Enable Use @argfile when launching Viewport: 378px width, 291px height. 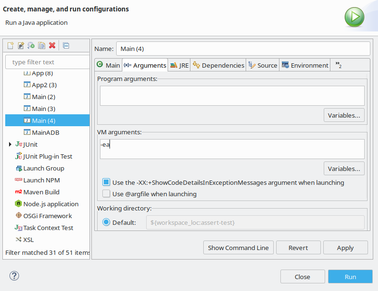click(106, 194)
